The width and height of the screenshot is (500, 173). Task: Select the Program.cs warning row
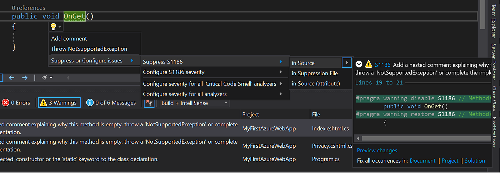(x=176, y=159)
